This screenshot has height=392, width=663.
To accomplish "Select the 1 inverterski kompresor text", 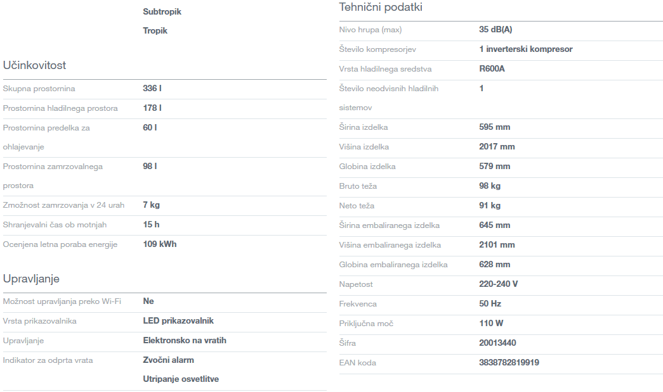I will coord(526,49).
